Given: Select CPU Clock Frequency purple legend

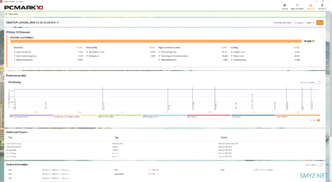Looking at the screenshot, I should (31, 116).
